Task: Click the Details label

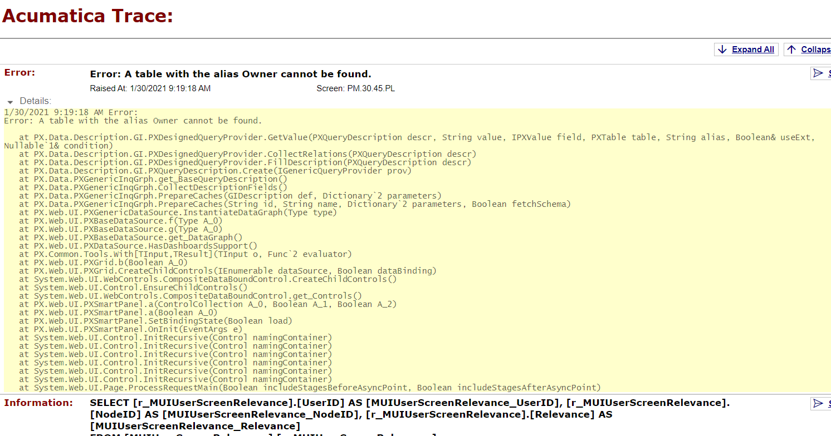Action: (36, 101)
